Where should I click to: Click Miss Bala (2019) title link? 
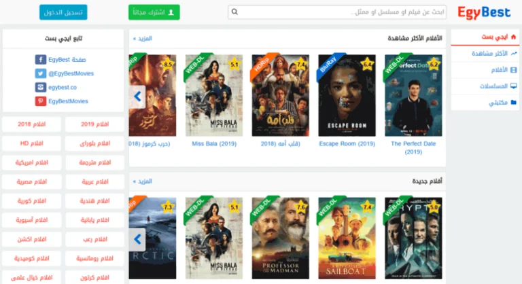coord(214,144)
